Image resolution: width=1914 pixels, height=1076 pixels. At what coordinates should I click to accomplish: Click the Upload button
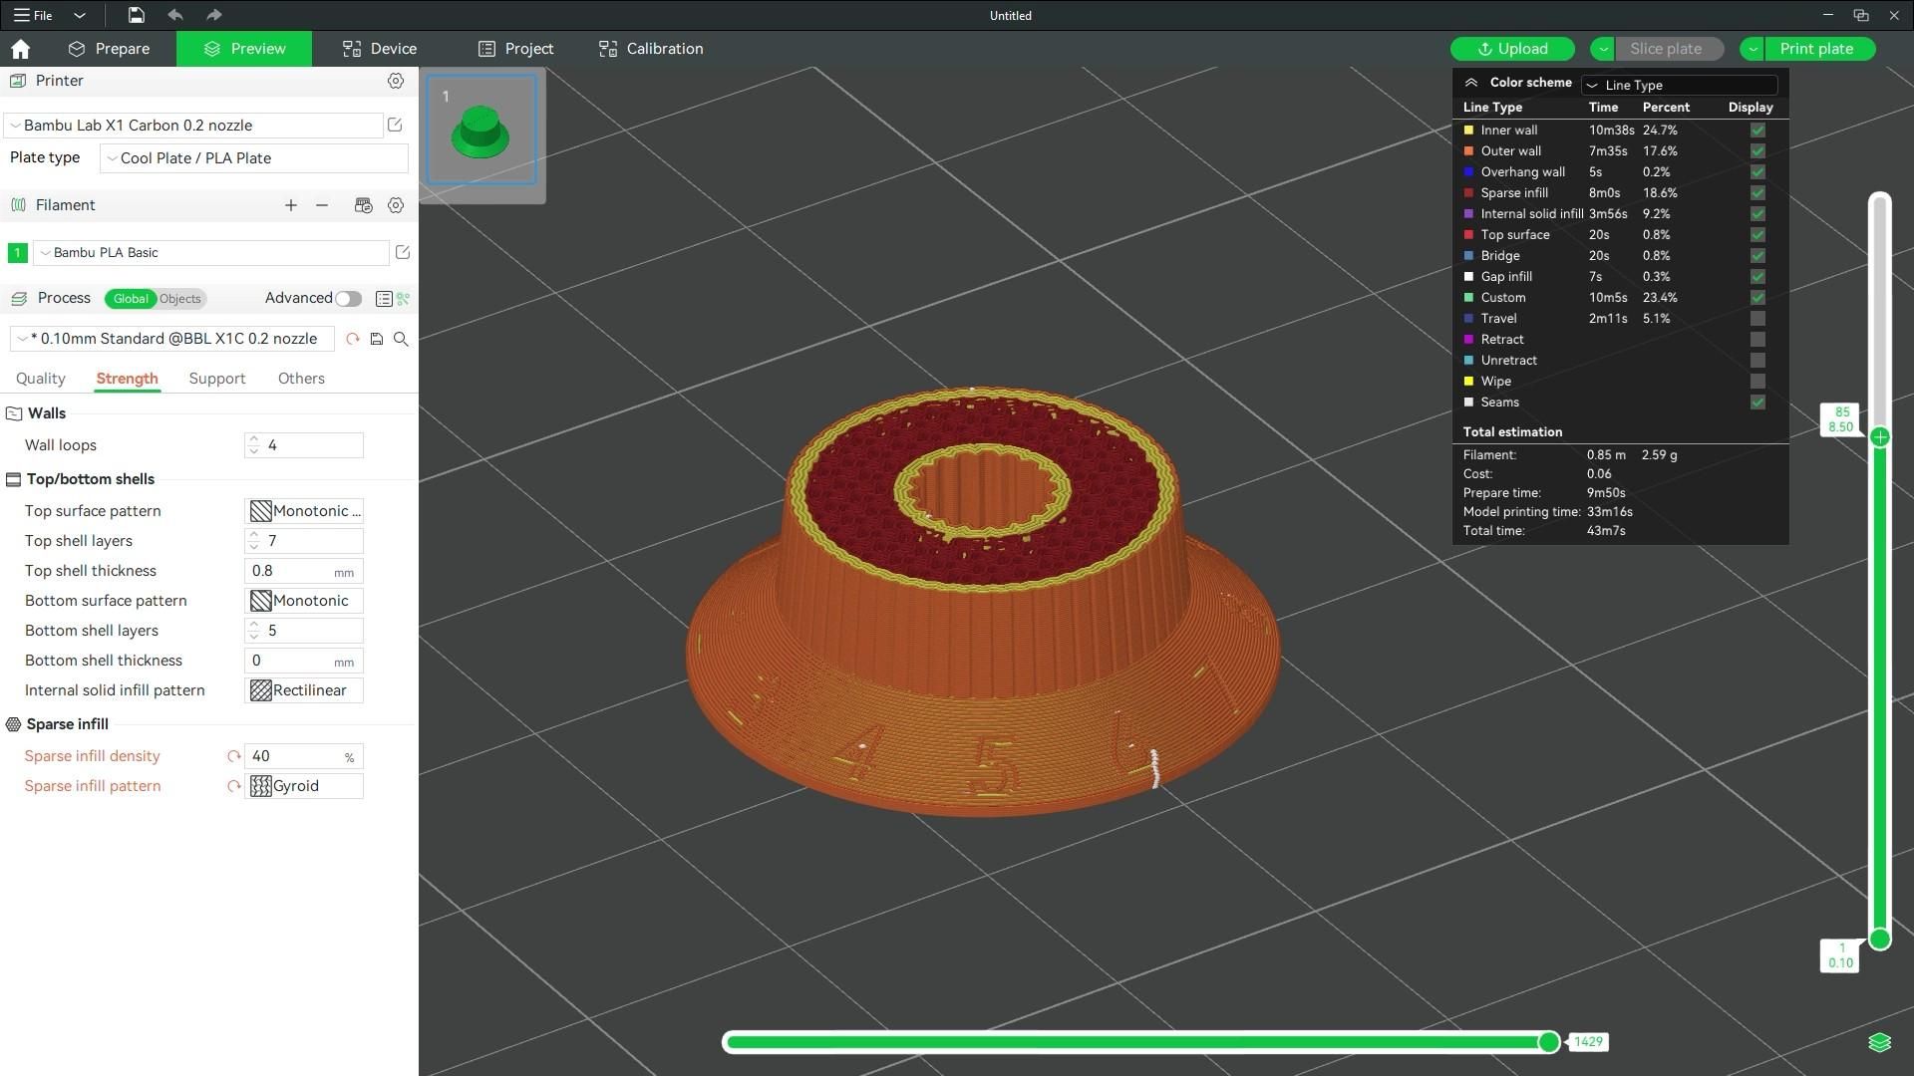click(1512, 49)
